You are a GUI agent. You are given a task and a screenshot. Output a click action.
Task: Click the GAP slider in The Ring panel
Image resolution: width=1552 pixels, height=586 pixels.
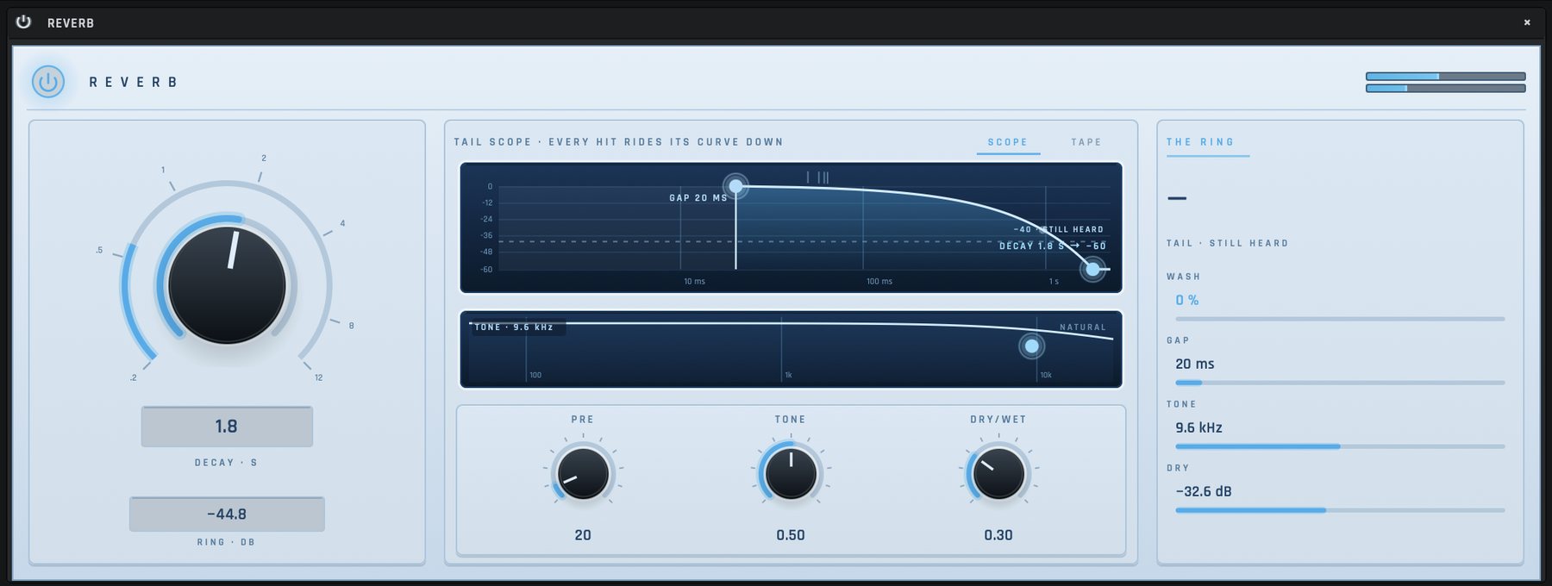(1340, 383)
